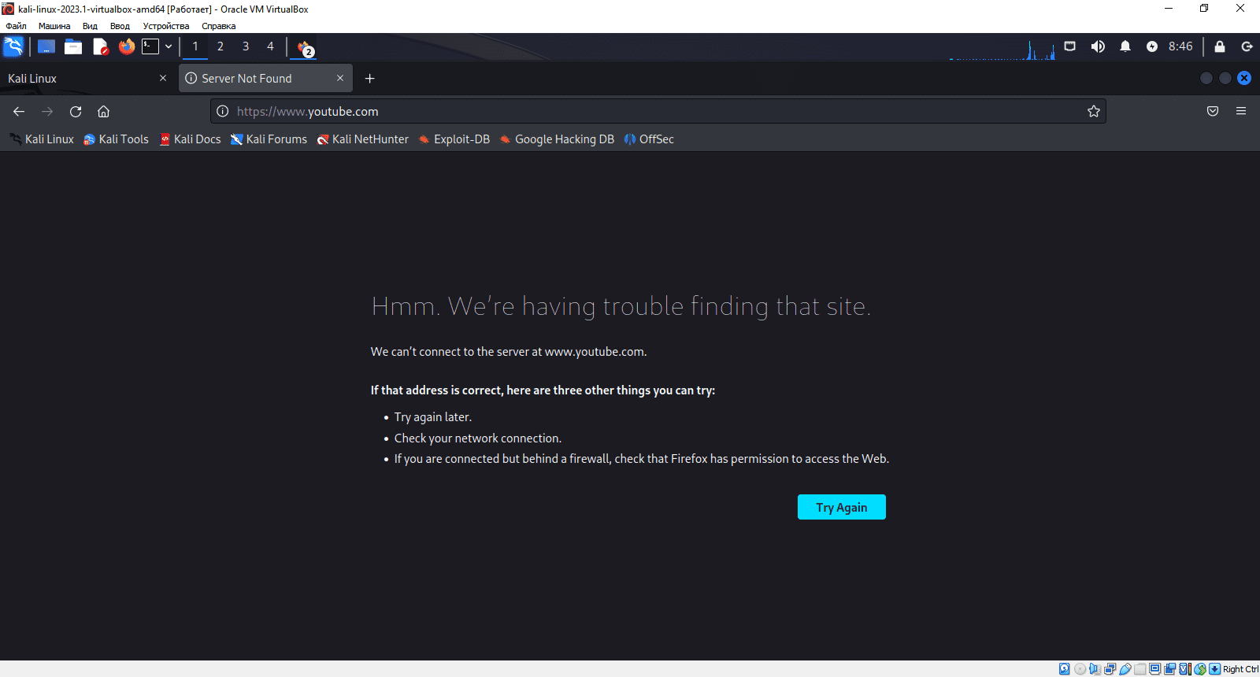Click the VirtualBox CPU load status icon
This screenshot has width=1260, height=677.
[x=1185, y=669]
